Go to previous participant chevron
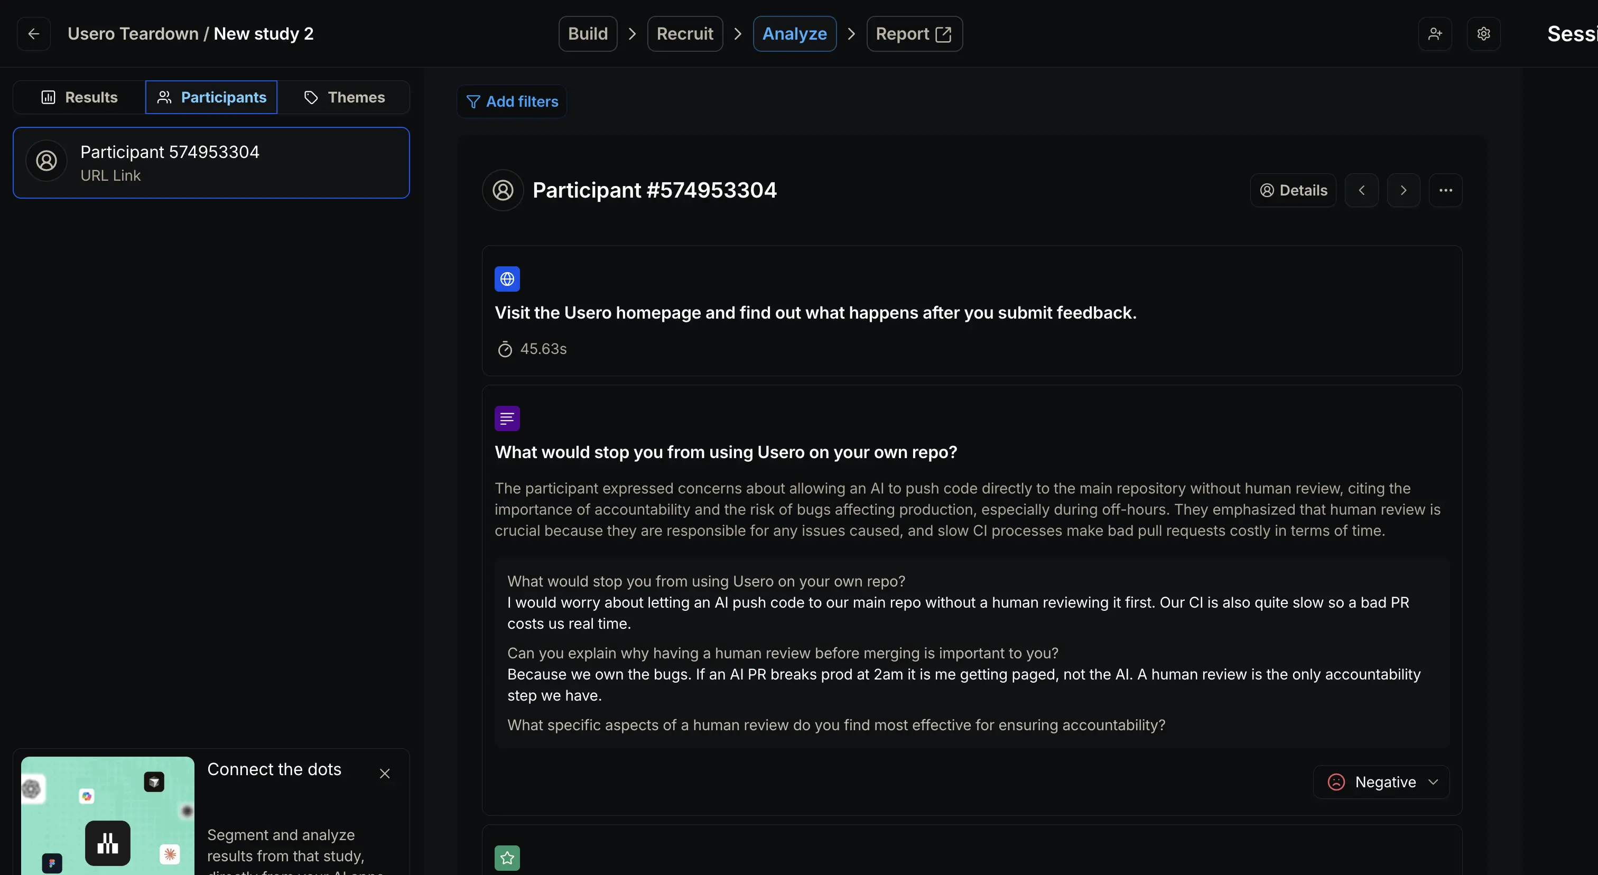This screenshot has width=1598, height=875. pyautogui.click(x=1362, y=190)
